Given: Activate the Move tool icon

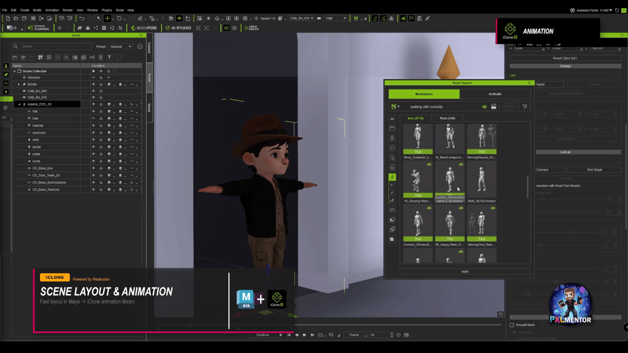Looking at the screenshot, I should pyautogui.click(x=107, y=18).
